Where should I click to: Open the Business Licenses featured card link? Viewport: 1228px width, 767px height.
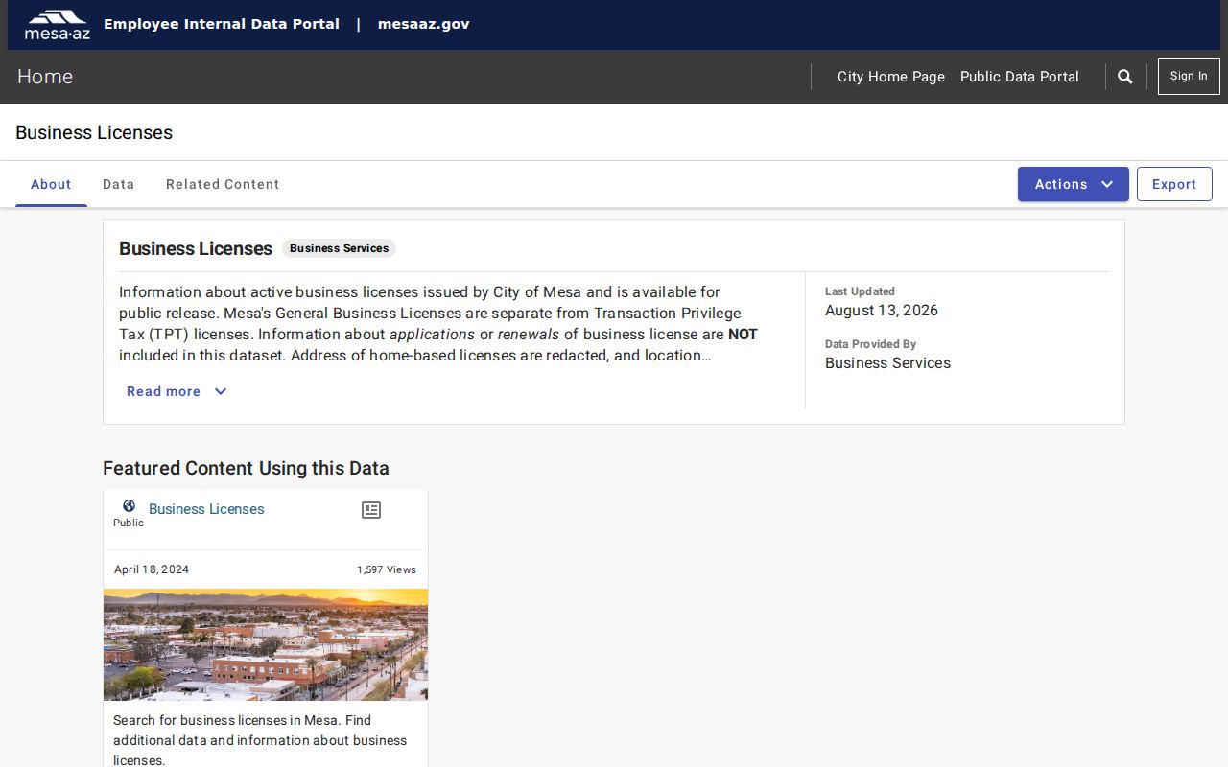pos(206,509)
